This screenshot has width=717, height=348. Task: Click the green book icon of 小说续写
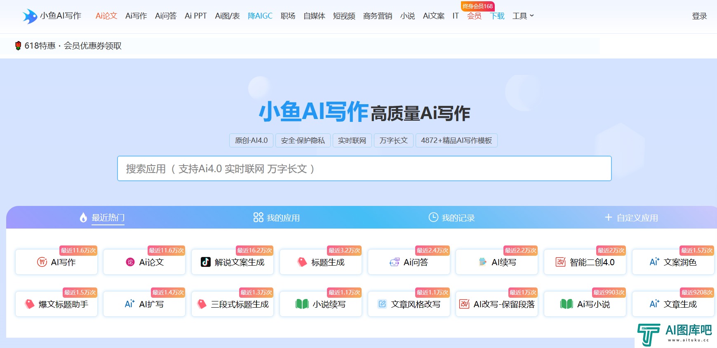(x=302, y=304)
